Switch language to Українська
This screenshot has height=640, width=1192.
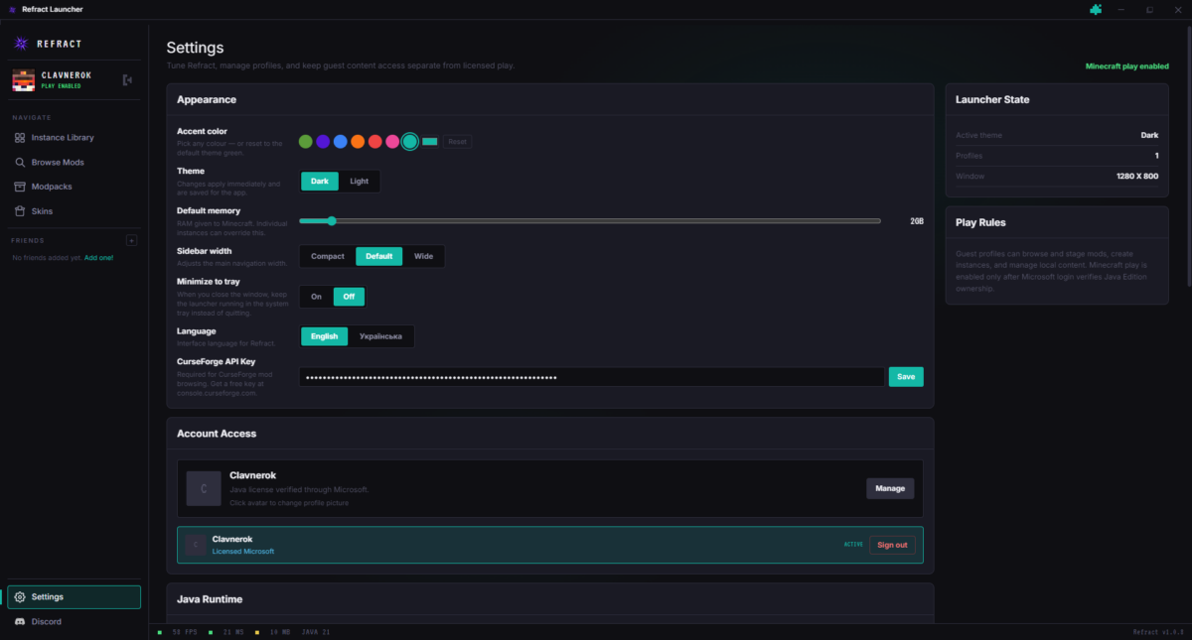click(x=381, y=336)
